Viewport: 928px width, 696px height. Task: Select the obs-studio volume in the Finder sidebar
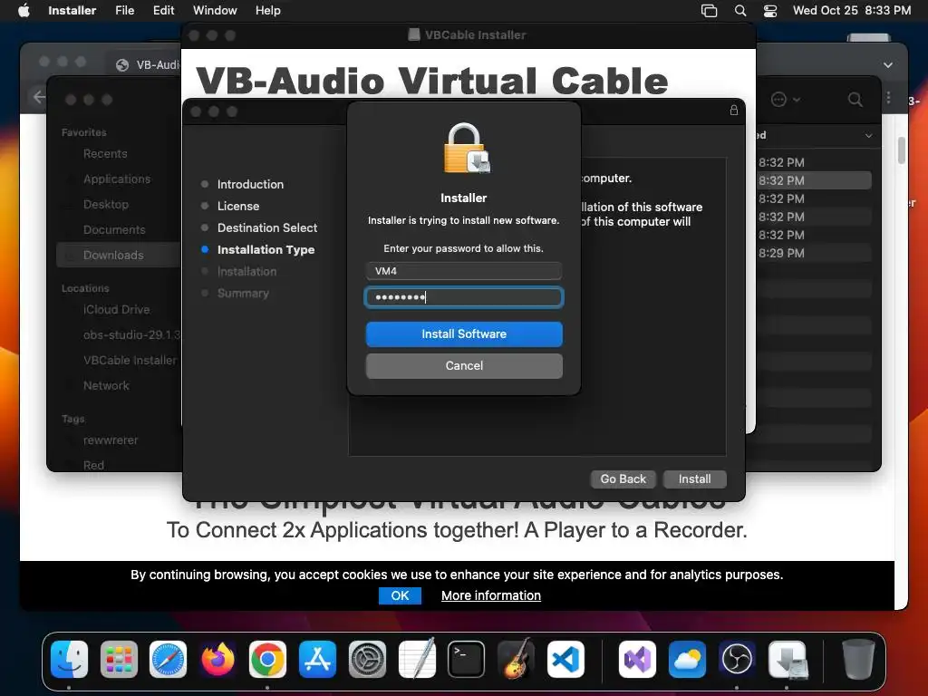click(x=130, y=335)
